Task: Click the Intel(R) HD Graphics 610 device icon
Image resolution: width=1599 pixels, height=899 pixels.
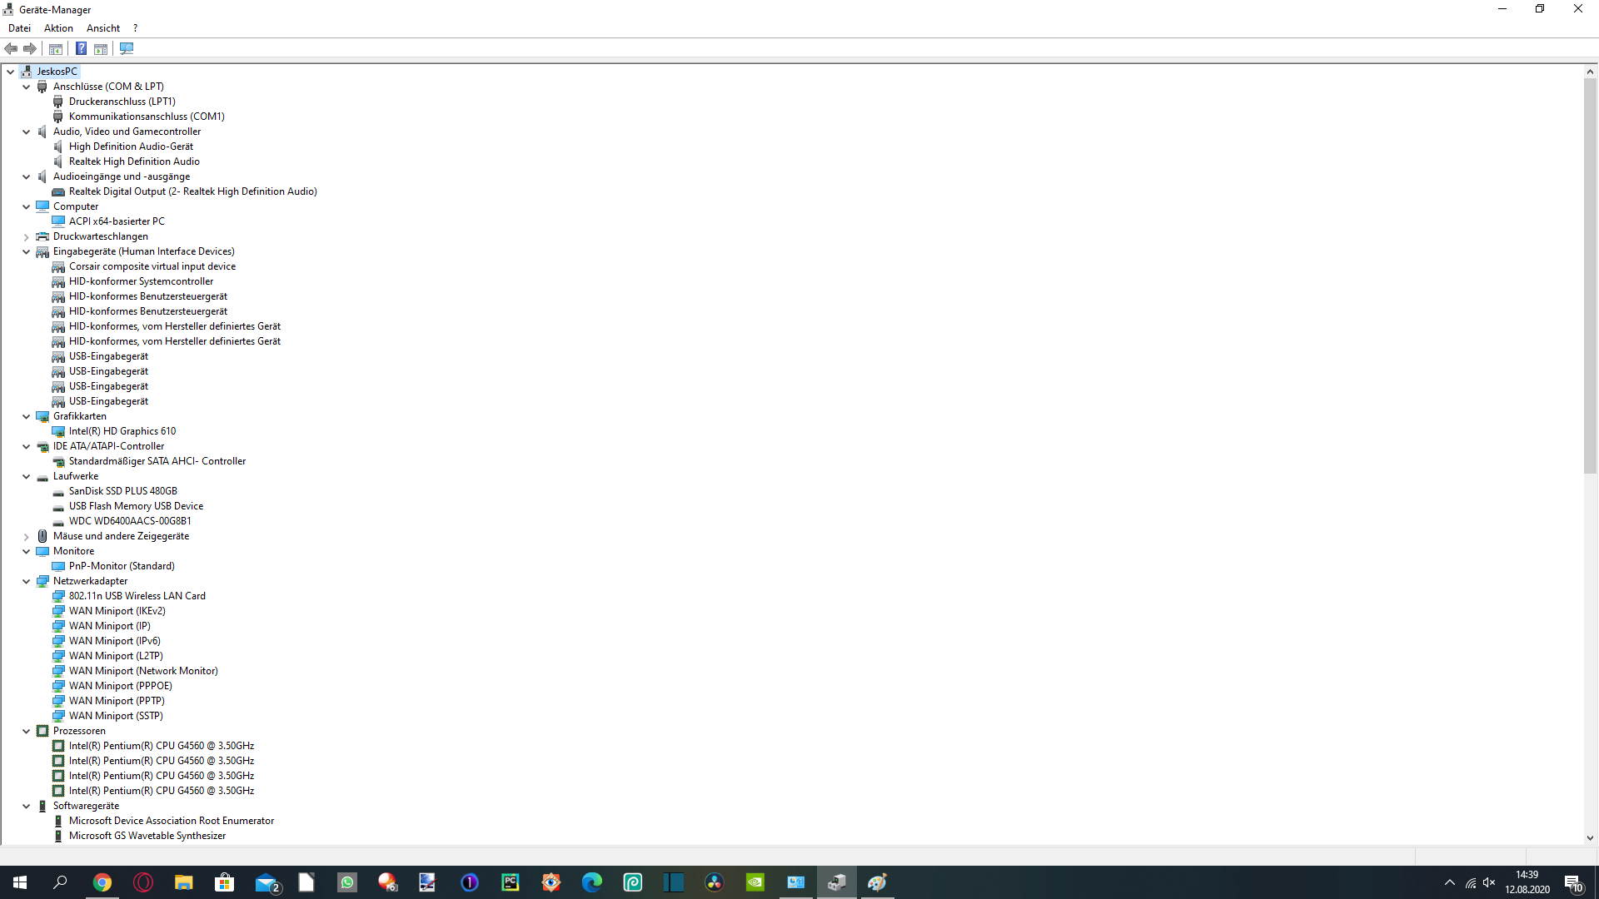Action: coord(58,431)
